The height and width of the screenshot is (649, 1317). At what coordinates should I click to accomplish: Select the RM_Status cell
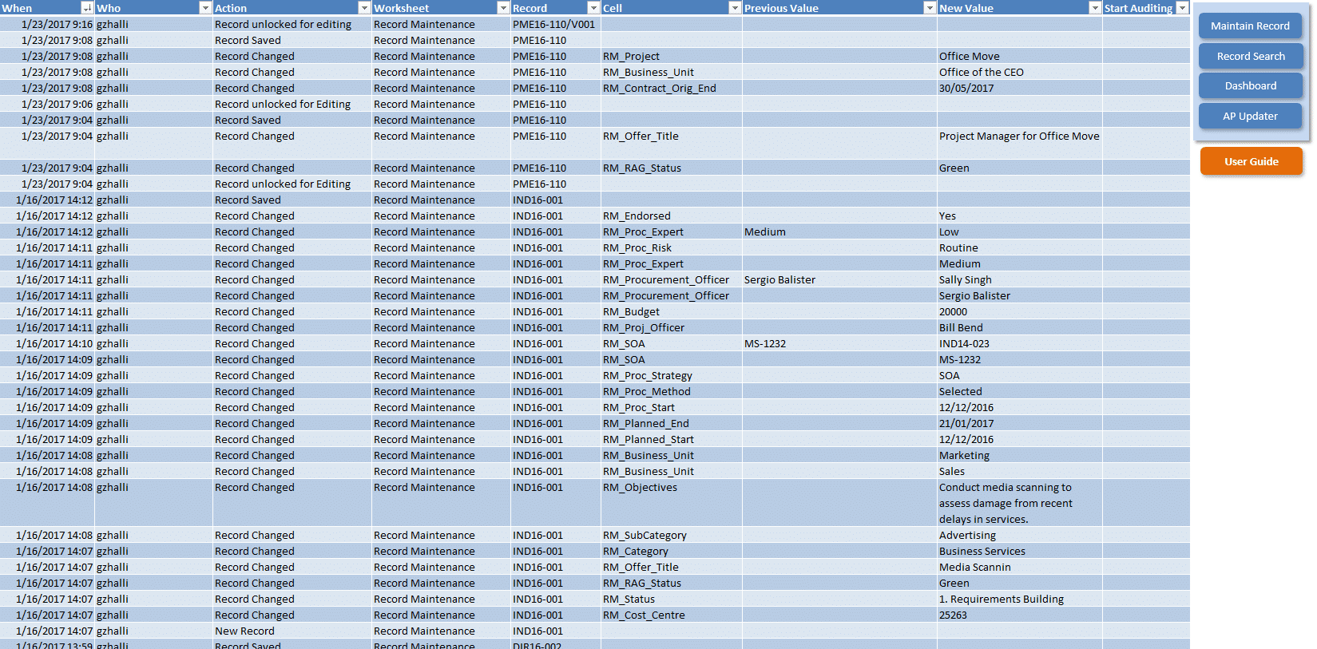[x=672, y=599]
